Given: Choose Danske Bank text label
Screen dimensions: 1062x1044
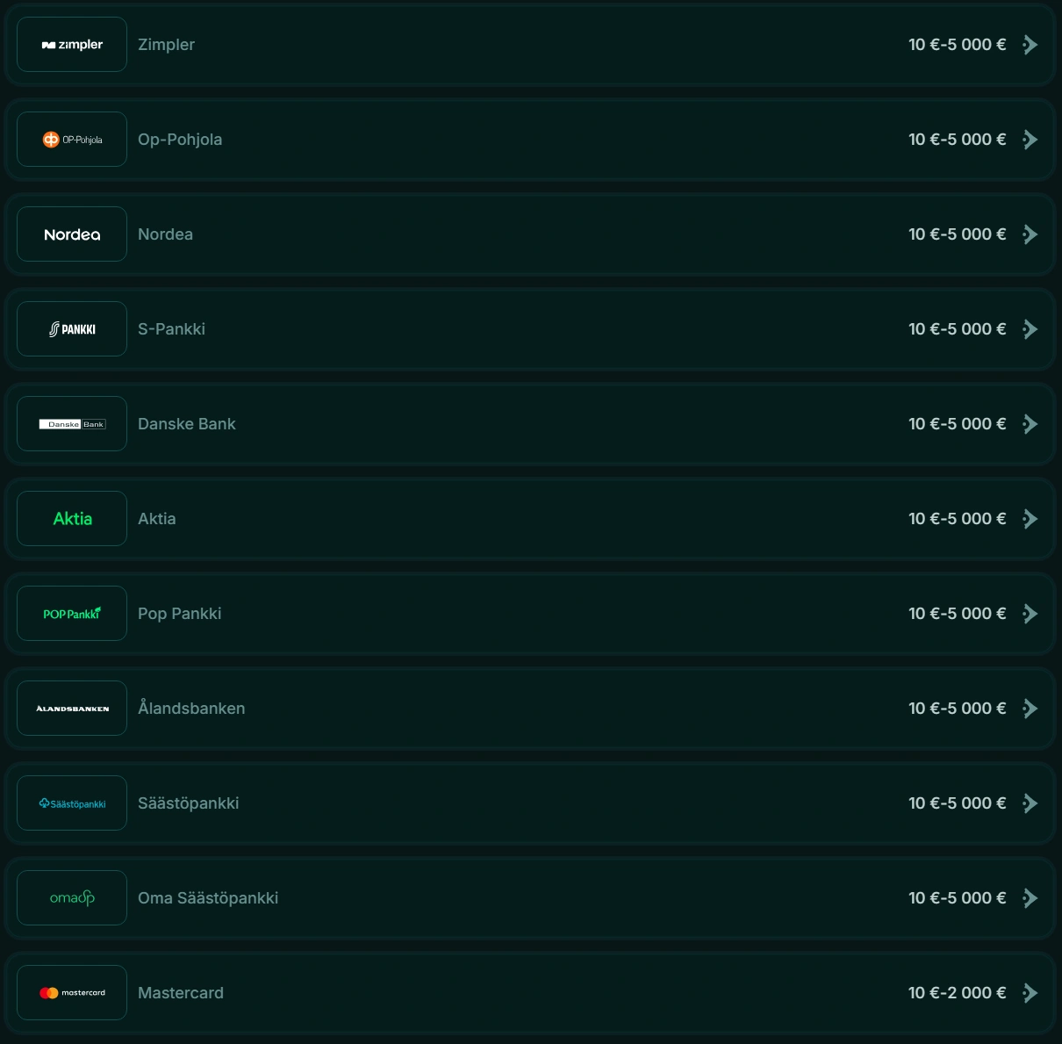Looking at the screenshot, I should coord(187,424).
